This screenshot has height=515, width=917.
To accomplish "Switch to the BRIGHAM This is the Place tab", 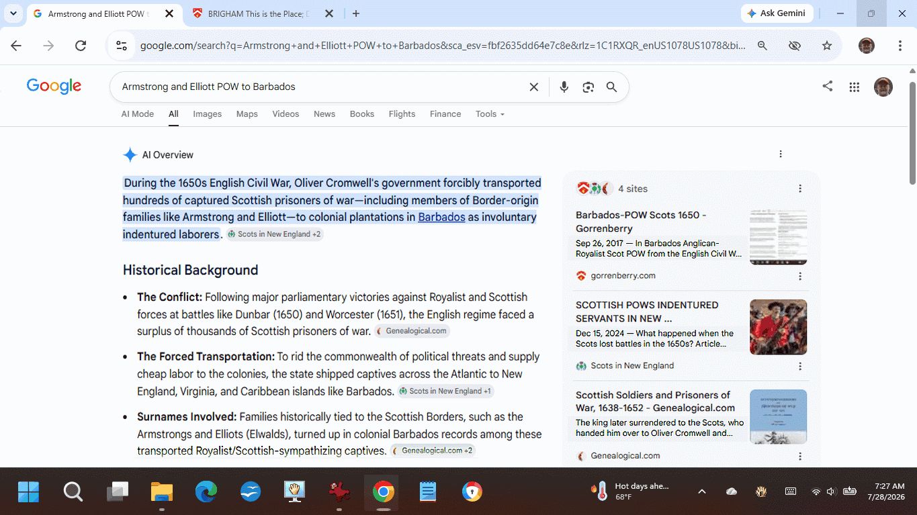I will point(254,13).
